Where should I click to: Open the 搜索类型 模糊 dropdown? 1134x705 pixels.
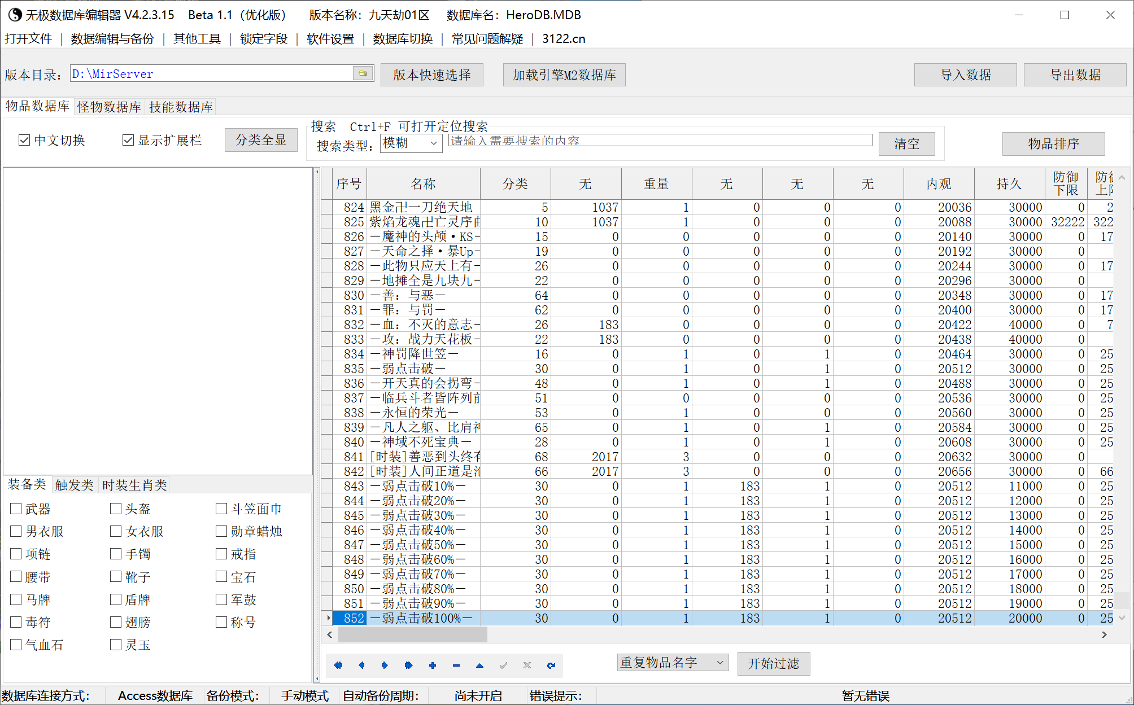click(411, 143)
